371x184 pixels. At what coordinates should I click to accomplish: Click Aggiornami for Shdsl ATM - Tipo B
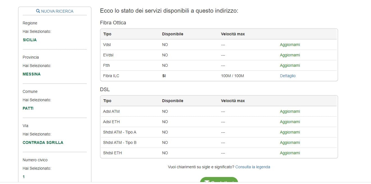click(290, 142)
